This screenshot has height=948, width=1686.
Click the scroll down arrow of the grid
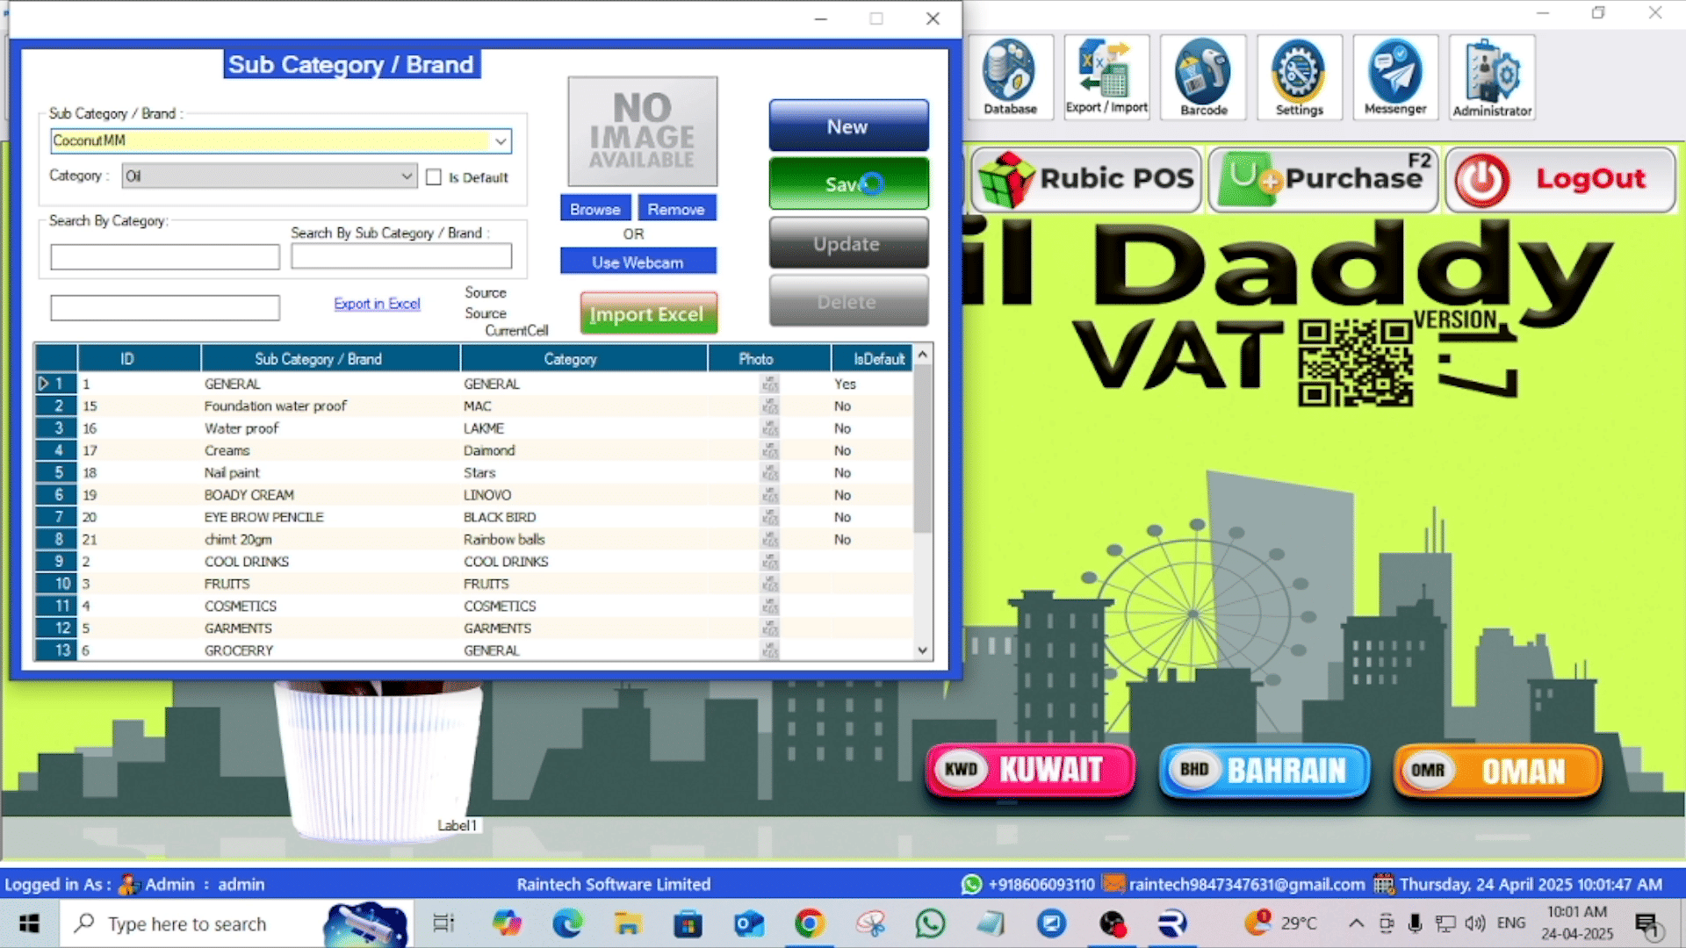(922, 650)
